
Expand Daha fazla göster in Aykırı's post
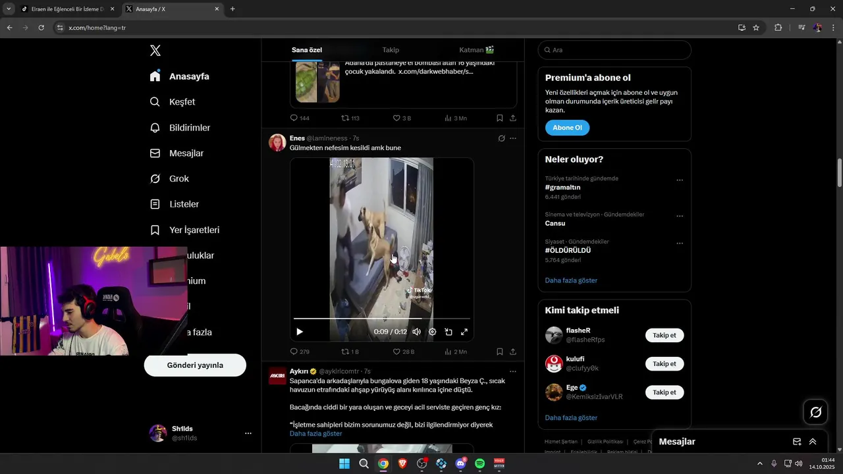click(315, 434)
